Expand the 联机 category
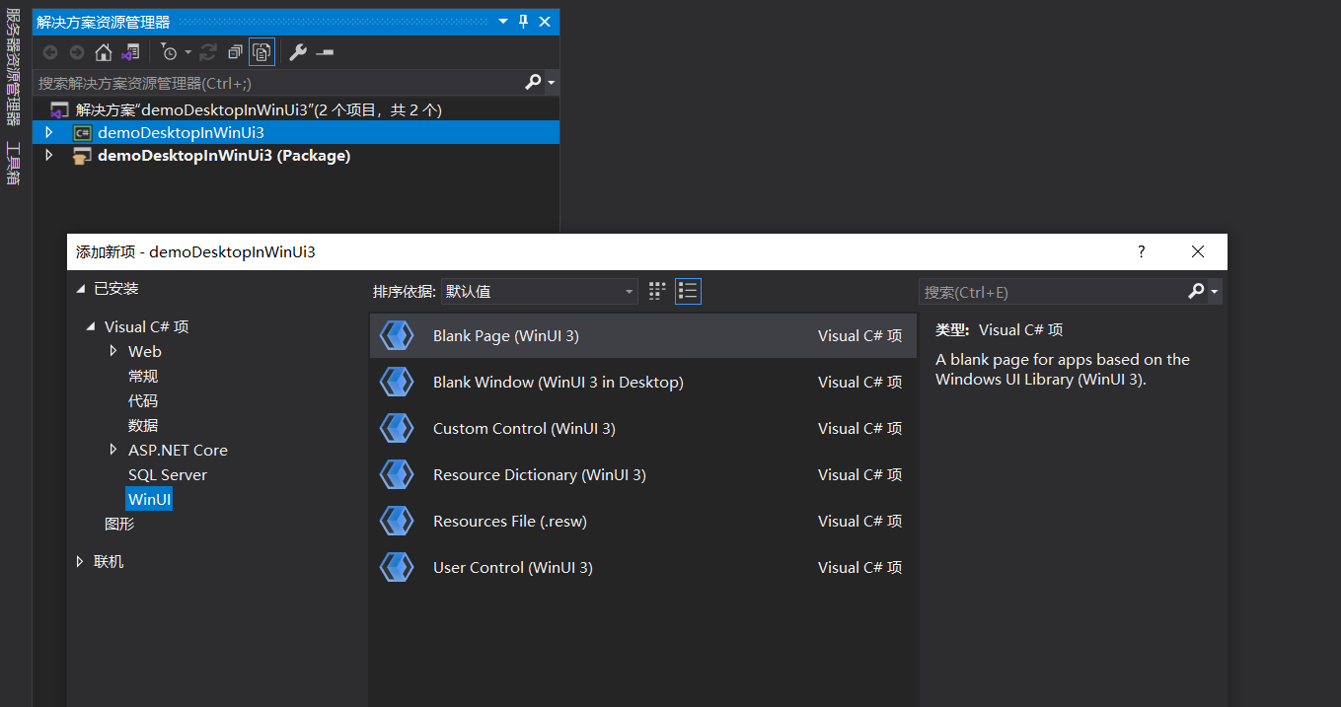 [82, 561]
